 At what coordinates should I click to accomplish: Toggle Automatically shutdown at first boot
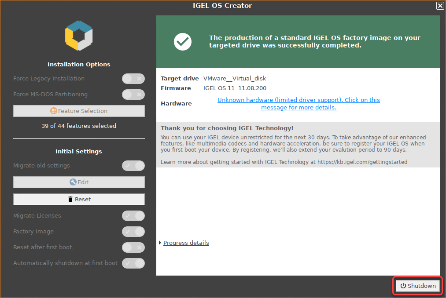coord(133,263)
